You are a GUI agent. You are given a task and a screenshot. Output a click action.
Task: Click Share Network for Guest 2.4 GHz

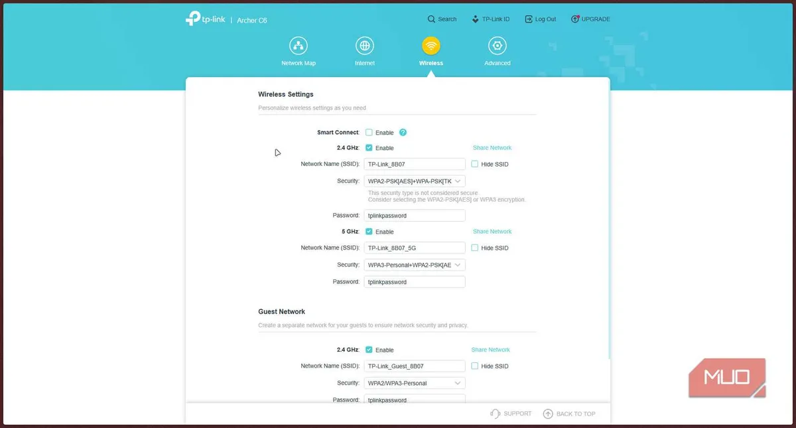click(491, 350)
